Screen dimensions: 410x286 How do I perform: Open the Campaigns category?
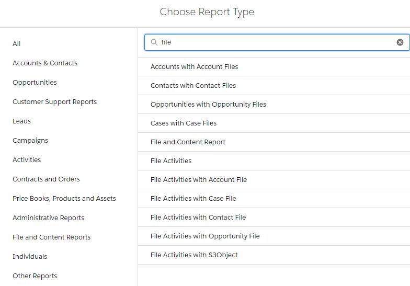point(30,141)
